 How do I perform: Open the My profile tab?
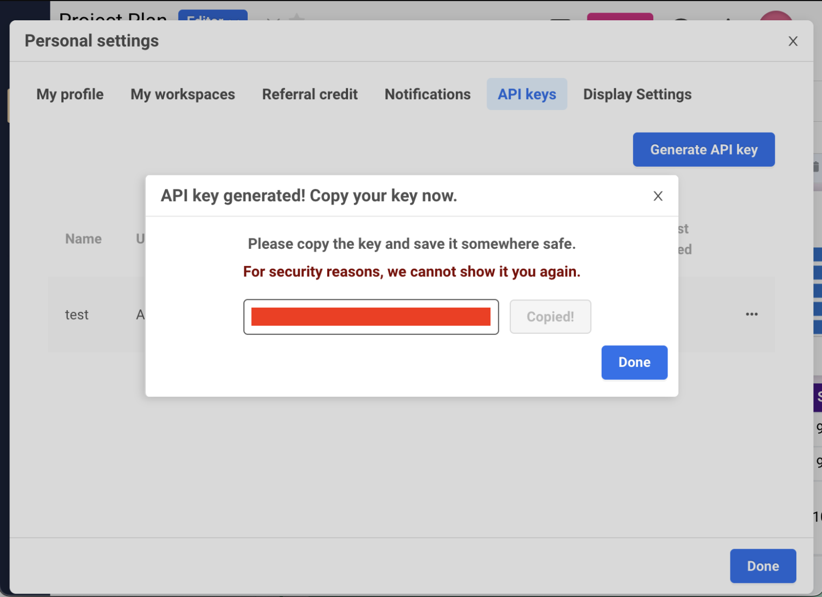70,94
